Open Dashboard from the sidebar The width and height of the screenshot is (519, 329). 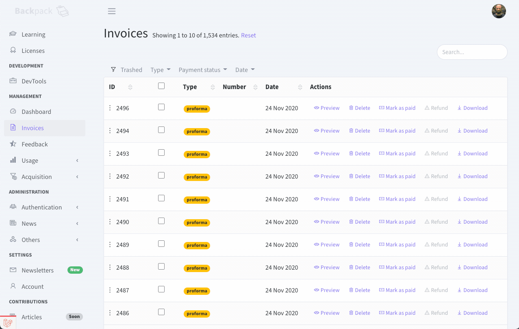pos(36,112)
